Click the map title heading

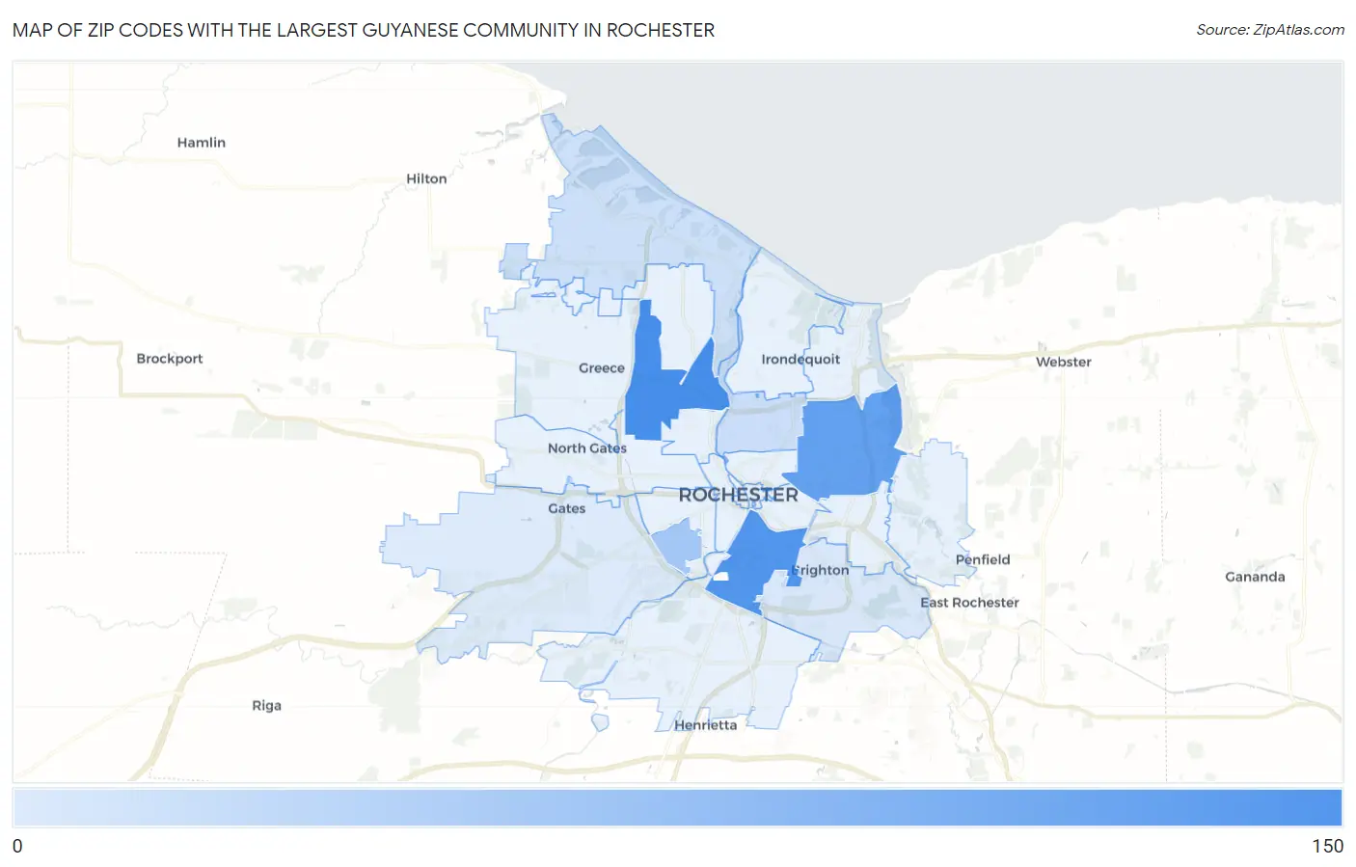tap(364, 30)
